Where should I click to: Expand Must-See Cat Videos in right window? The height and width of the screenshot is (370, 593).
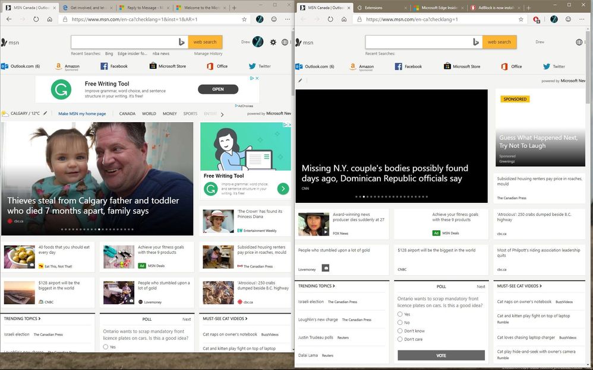(519, 286)
